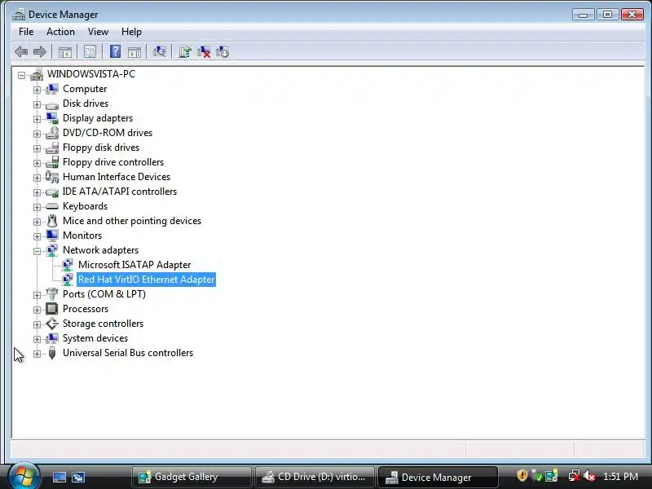Select the Keyboards label

pos(86,206)
